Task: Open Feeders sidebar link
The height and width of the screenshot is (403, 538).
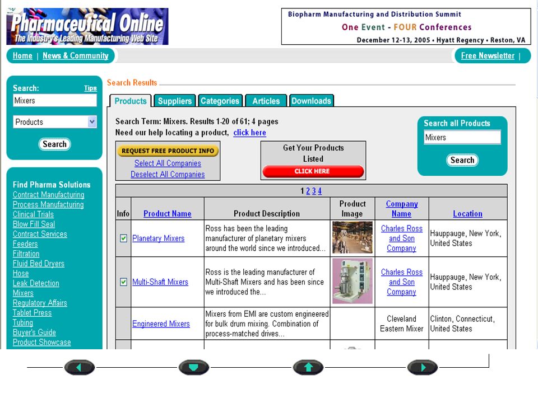Action: click(25, 244)
